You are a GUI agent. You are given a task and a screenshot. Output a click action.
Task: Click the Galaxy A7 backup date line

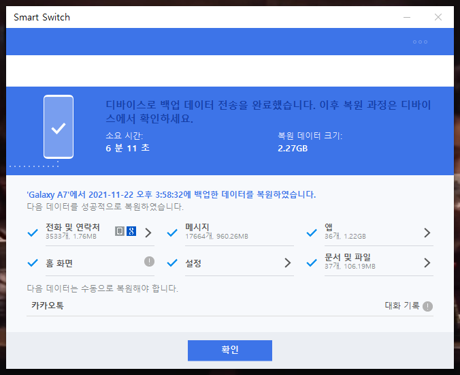coord(171,194)
